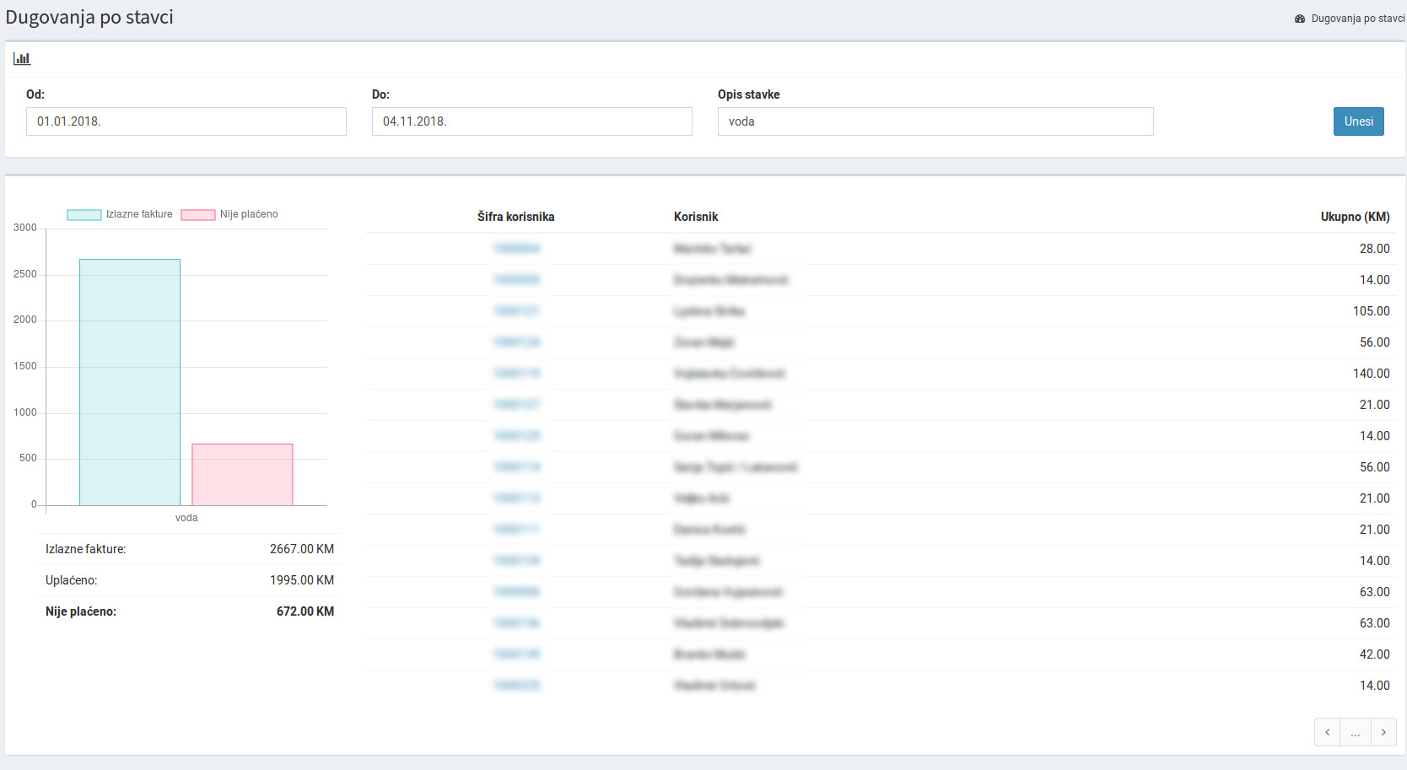The height and width of the screenshot is (770, 1407).
Task: Select the pink Nije plaćeno chart bar
Action: (242, 475)
